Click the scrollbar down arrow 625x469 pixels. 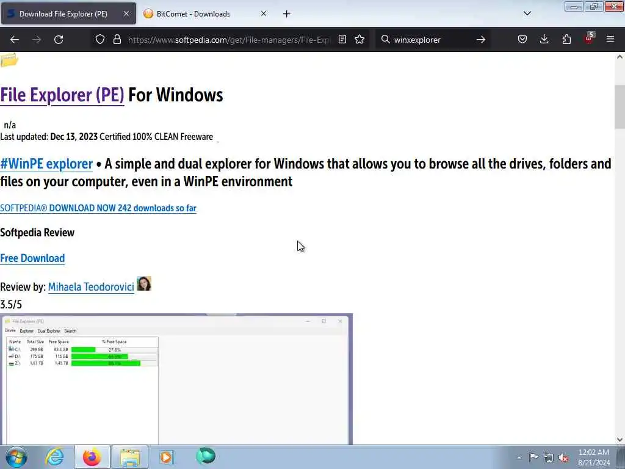pos(620,440)
